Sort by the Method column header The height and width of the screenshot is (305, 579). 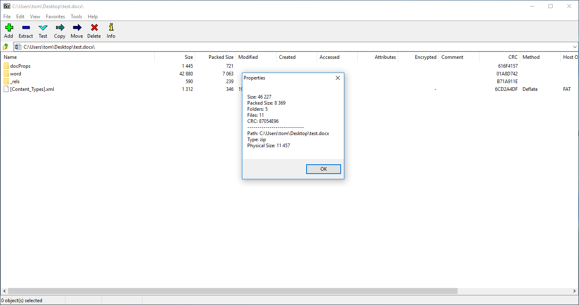[x=540, y=57]
